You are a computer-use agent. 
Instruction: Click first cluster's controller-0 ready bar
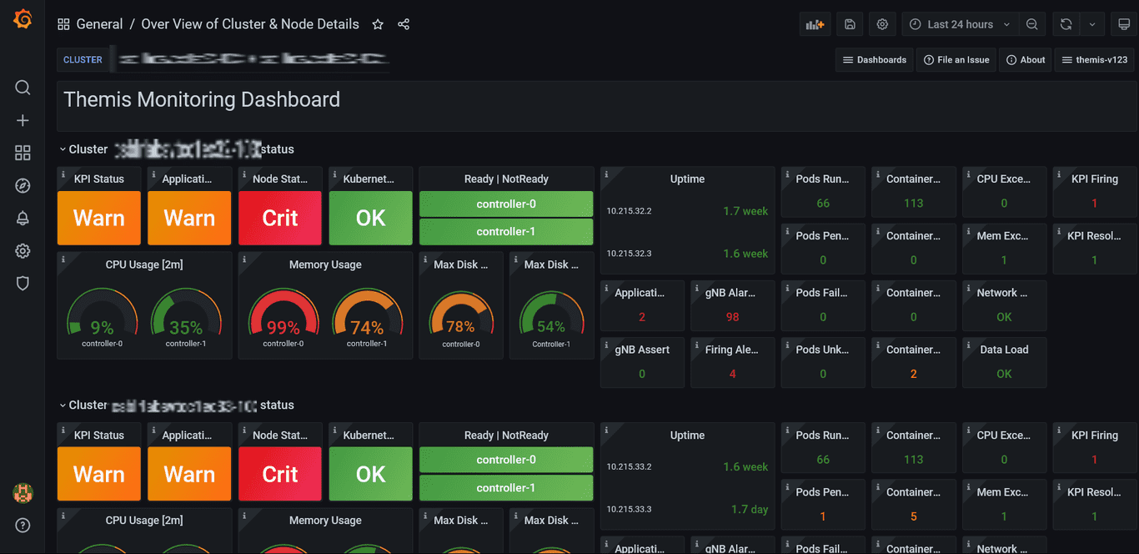(x=506, y=204)
